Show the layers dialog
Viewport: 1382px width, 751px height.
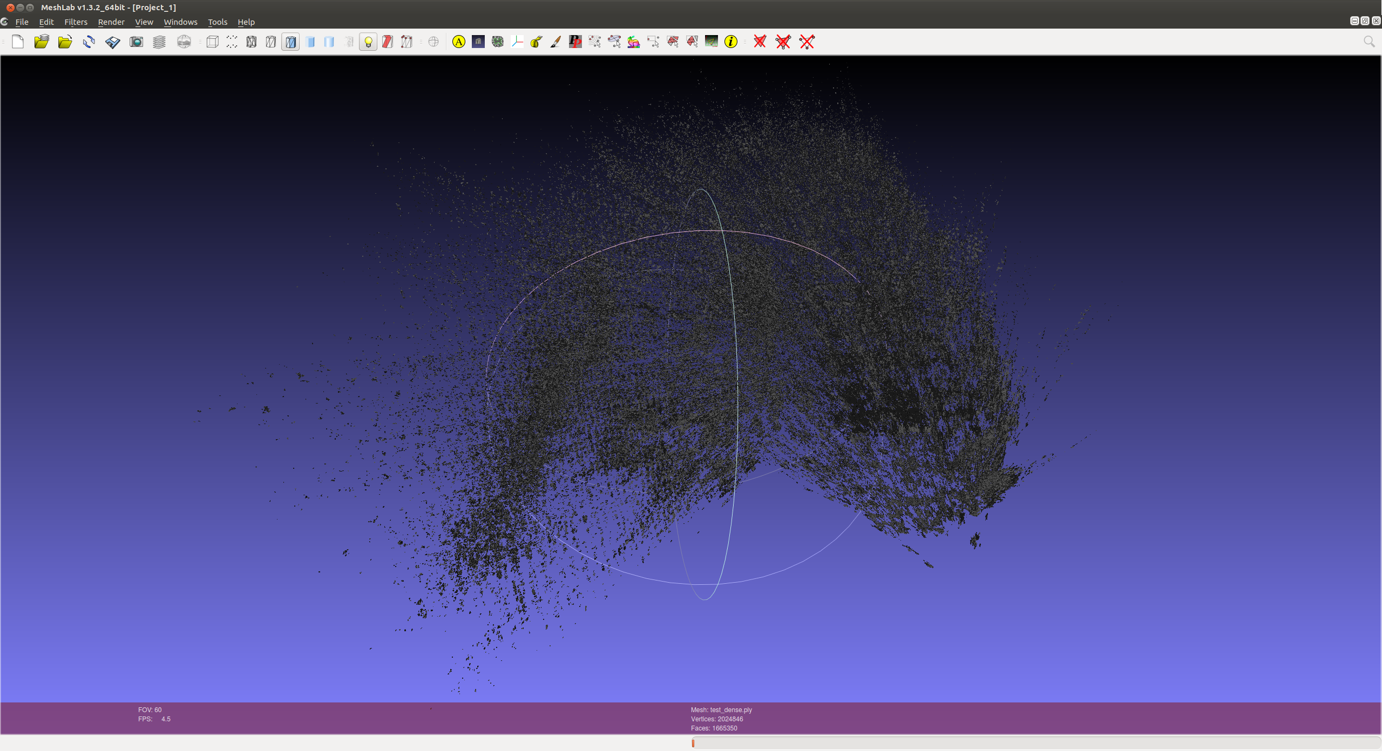click(x=159, y=42)
